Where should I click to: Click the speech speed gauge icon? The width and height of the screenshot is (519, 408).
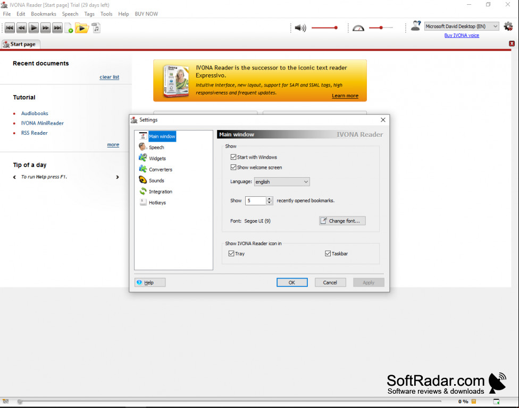358,28
